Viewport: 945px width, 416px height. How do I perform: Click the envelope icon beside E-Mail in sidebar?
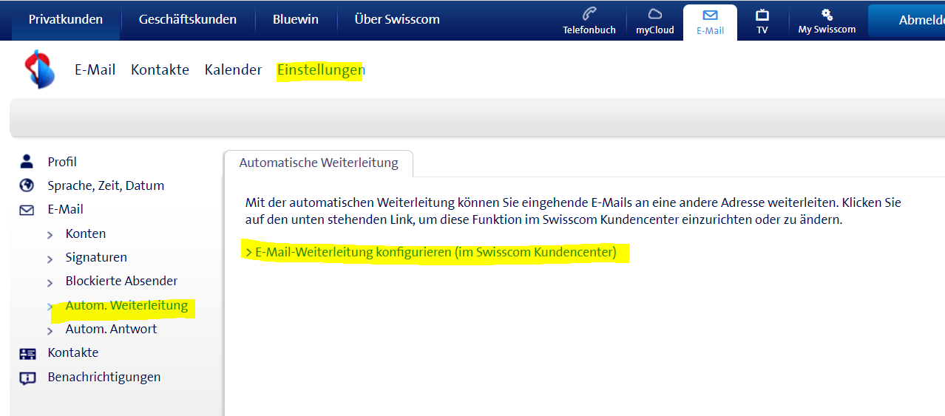tap(27, 210)
